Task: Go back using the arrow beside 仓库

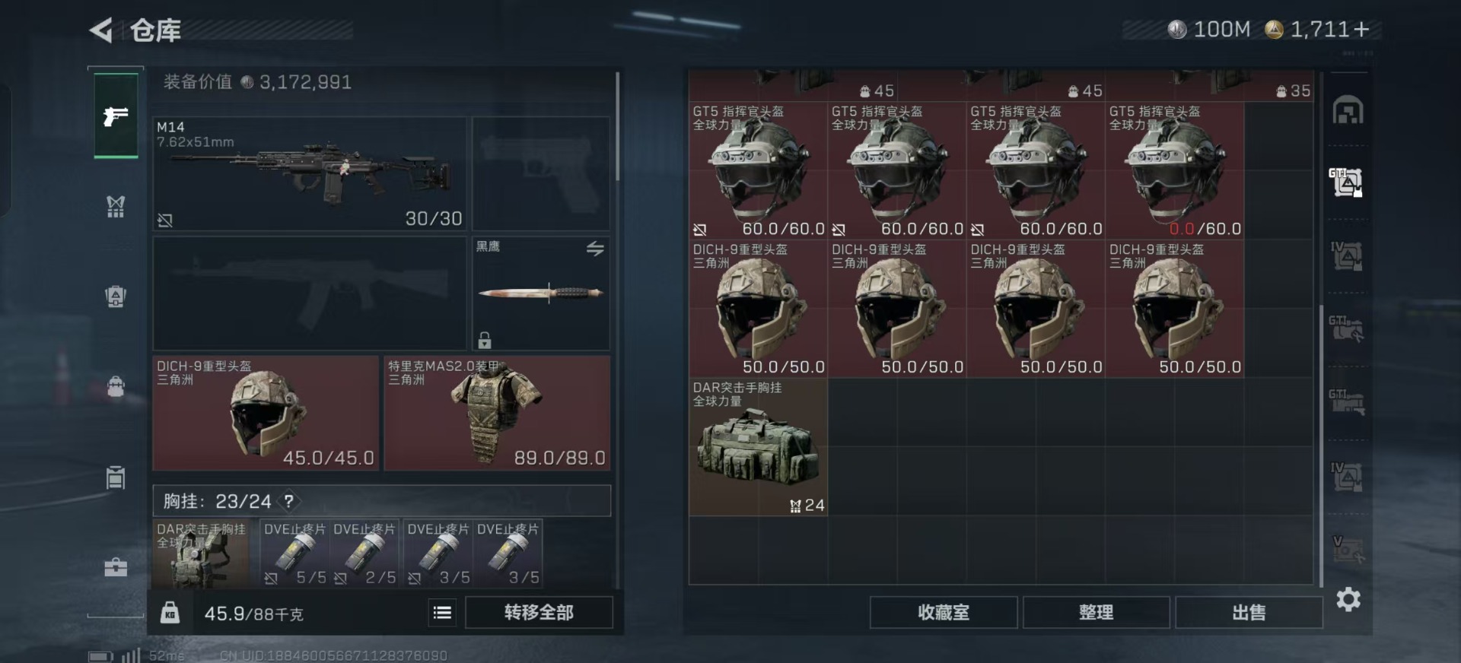Action: 101,30
